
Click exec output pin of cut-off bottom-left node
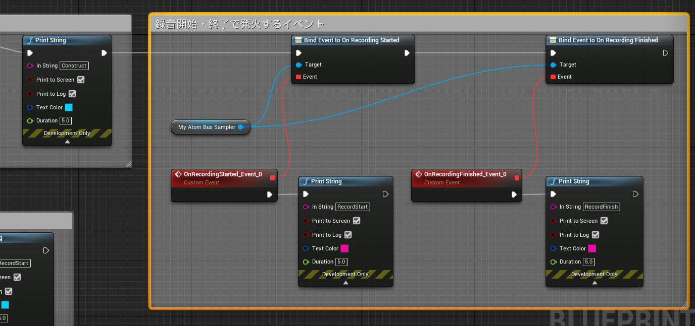pos(46,250)
